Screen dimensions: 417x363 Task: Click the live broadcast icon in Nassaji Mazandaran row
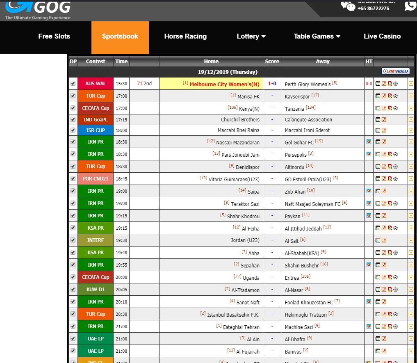[x=369, y=142]
